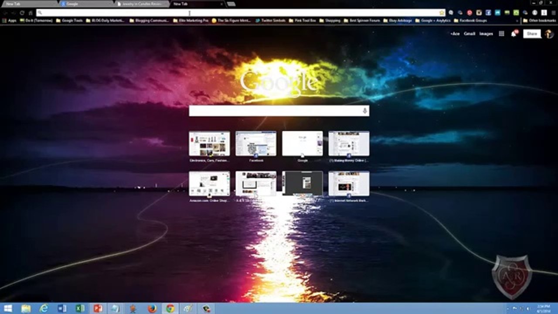Open Google notifications bell

point(514,34)
